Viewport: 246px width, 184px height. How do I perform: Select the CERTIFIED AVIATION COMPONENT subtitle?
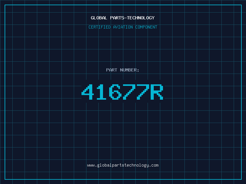point(123,27)
